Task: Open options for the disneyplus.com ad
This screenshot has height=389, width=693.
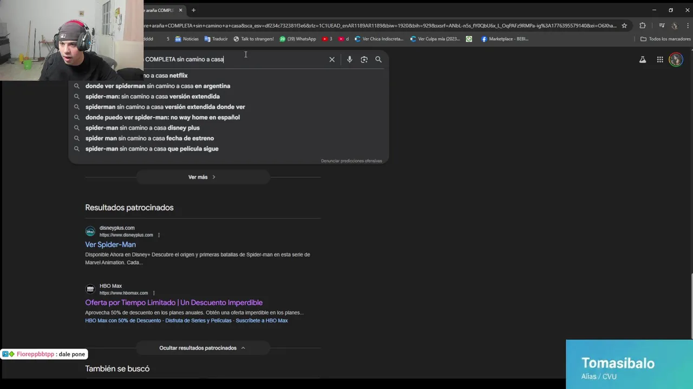Action: pos(159,235)
